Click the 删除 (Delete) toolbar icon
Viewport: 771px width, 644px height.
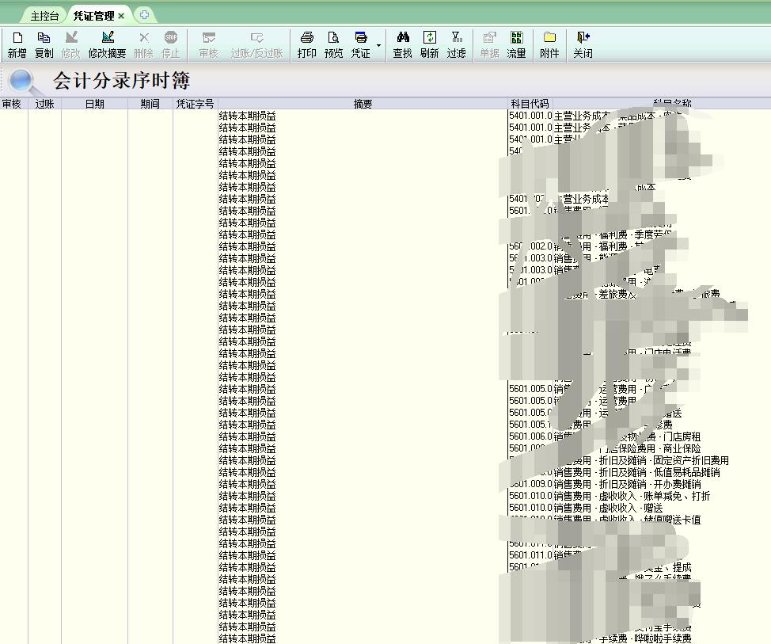click(x=143, y=45)
